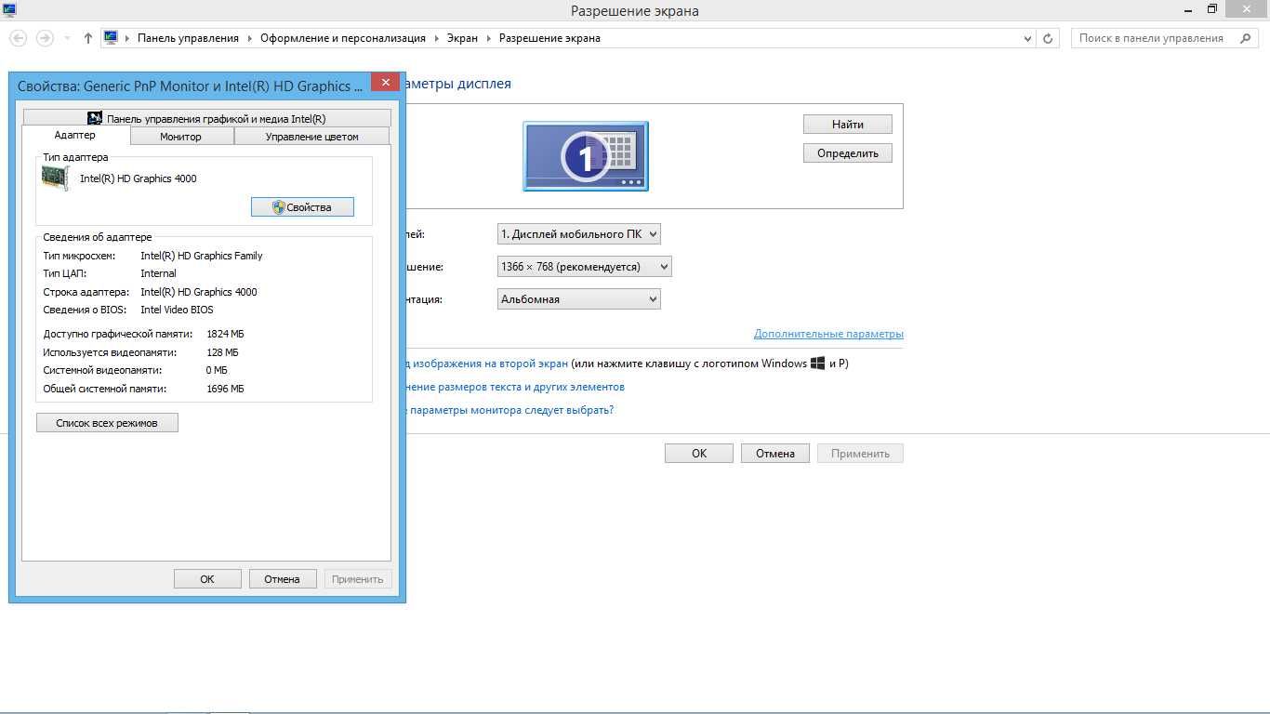This screenshot has height=714, width=1270.
Task: Switch to the Монитор tab
Action: point(181,137)
